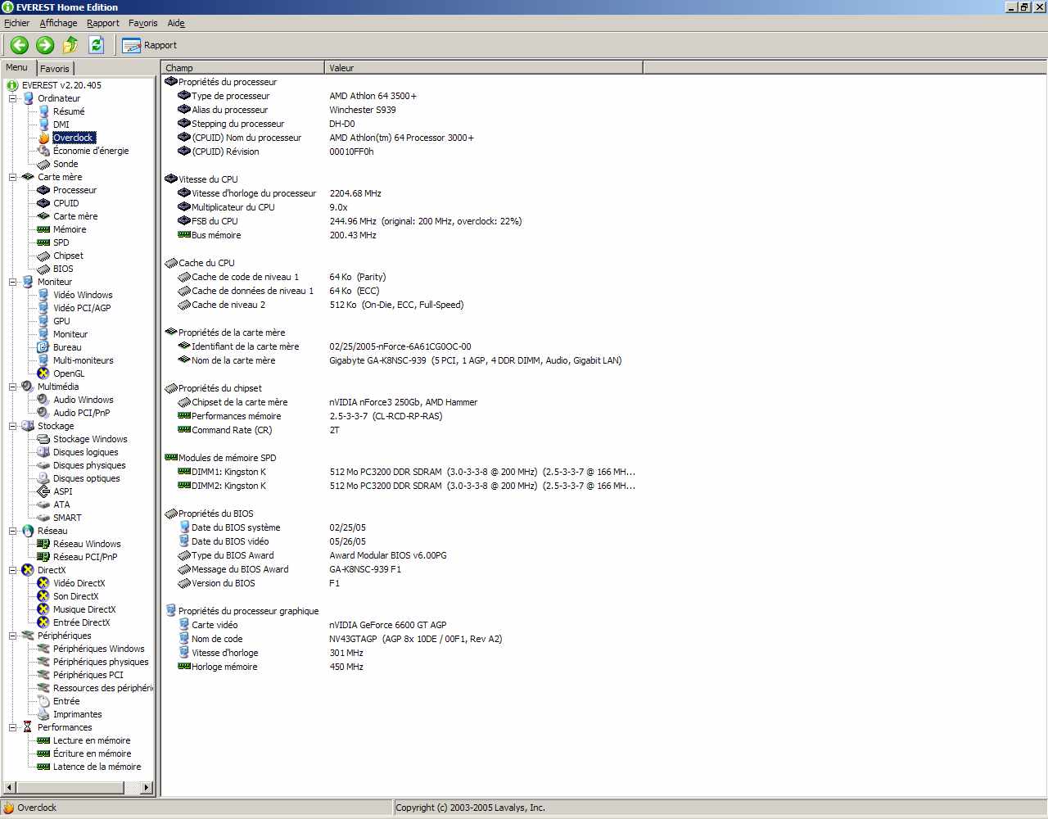This screenshot has height=819, width=1048.
Task: Select Périphériques PCI tree item
Action: tap(88, 675)
